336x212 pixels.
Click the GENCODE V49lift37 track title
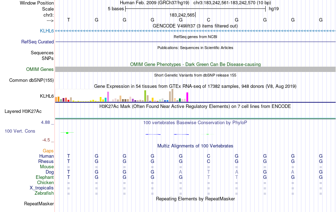[x=195, y=26]
